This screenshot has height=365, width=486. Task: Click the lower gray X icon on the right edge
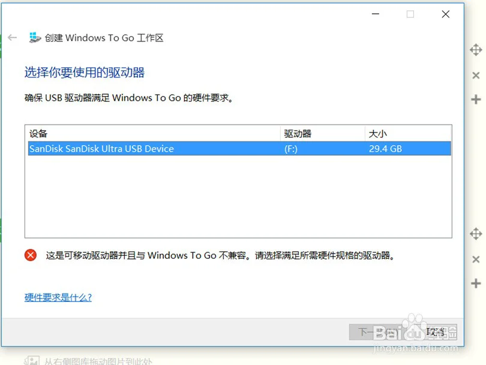[476, 259]
